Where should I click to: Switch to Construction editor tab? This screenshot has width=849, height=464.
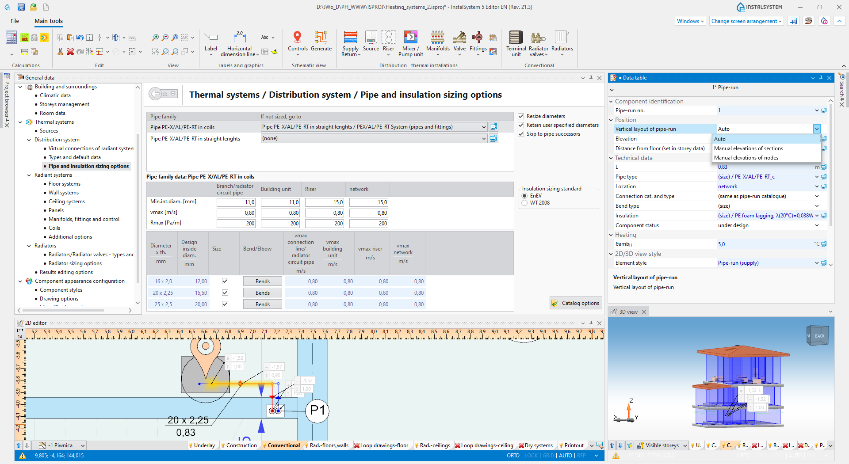(x=239, y=445)
